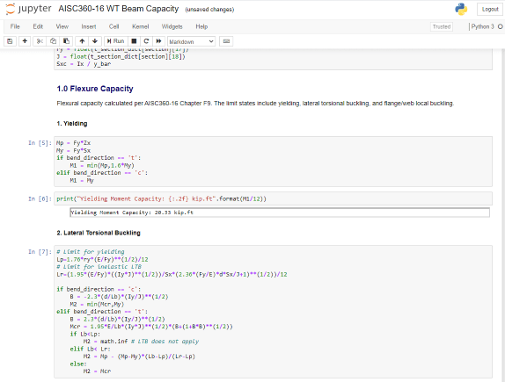Select the '2. Lateral Torsional Buckling' subheading
The height and width of the screenshot is (382, 505).
[99, 233]
